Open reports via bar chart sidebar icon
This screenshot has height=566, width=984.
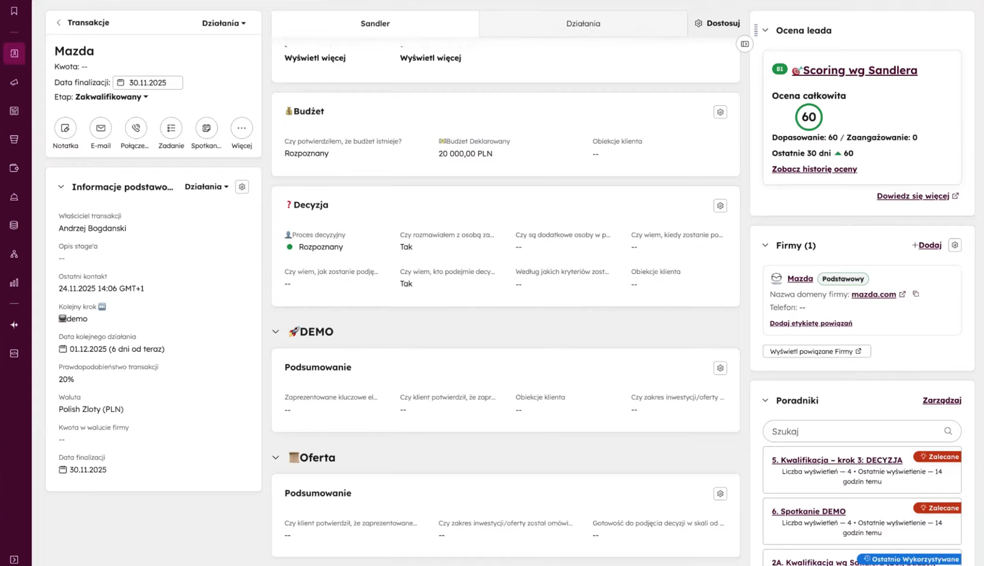click(x=14, y=283)
